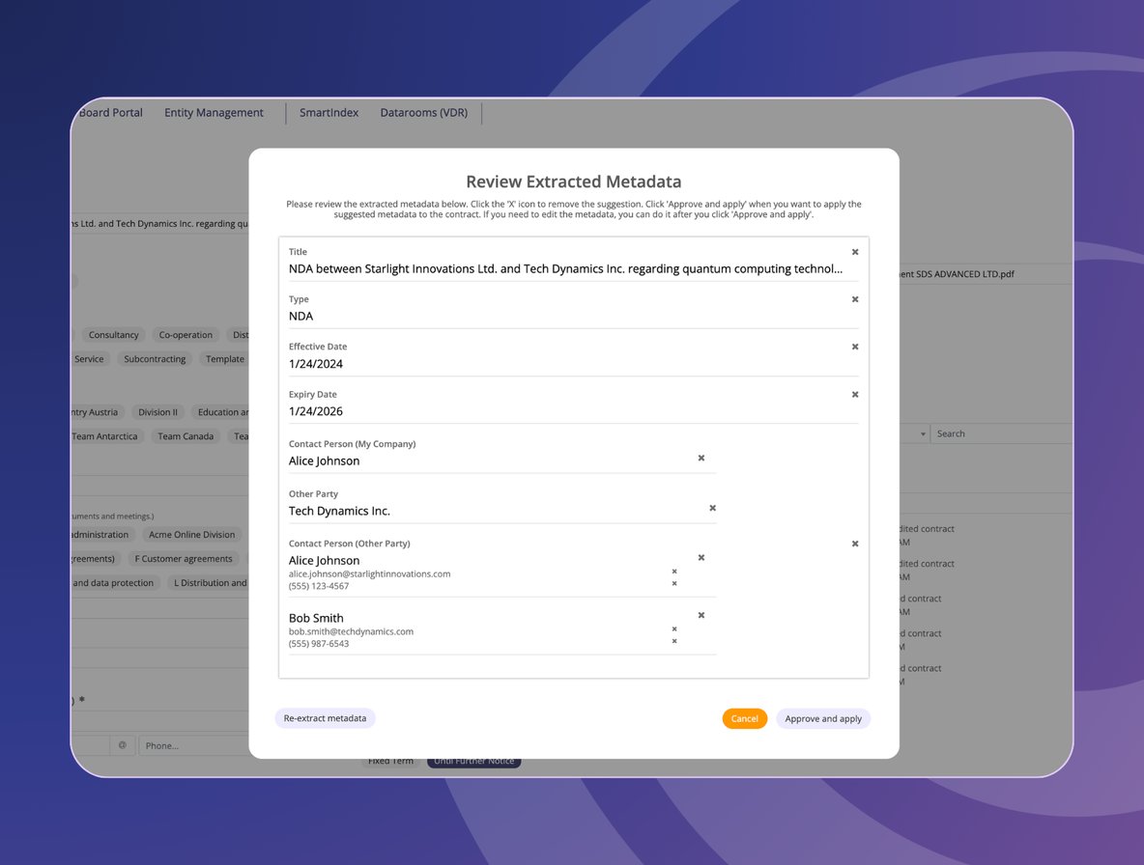Remove Contact Person (My Company) Alice Johnson
Screen dimensions: 1144x865
click(701, 458)
